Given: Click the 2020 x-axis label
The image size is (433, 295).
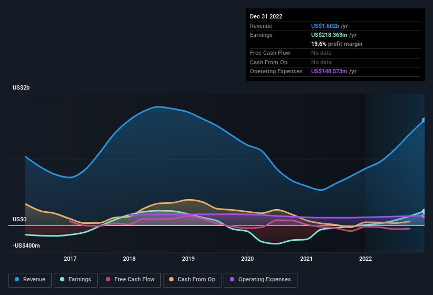Looking at the screenshot, I should 247,259.
